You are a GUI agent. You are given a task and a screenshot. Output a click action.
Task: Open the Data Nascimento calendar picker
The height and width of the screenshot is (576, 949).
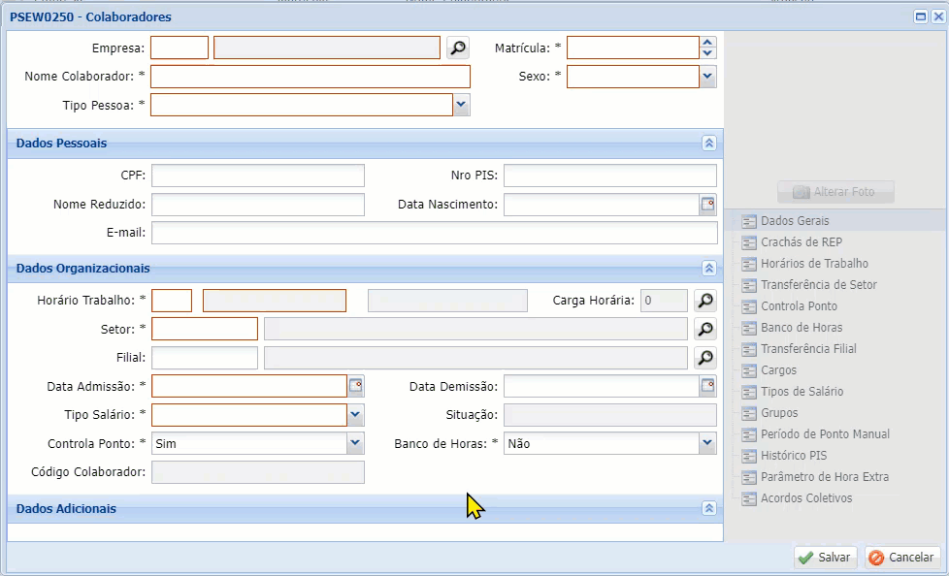tap(707, 205)
